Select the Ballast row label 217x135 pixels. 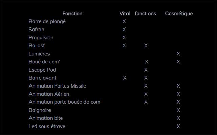[x=37, y=45]
